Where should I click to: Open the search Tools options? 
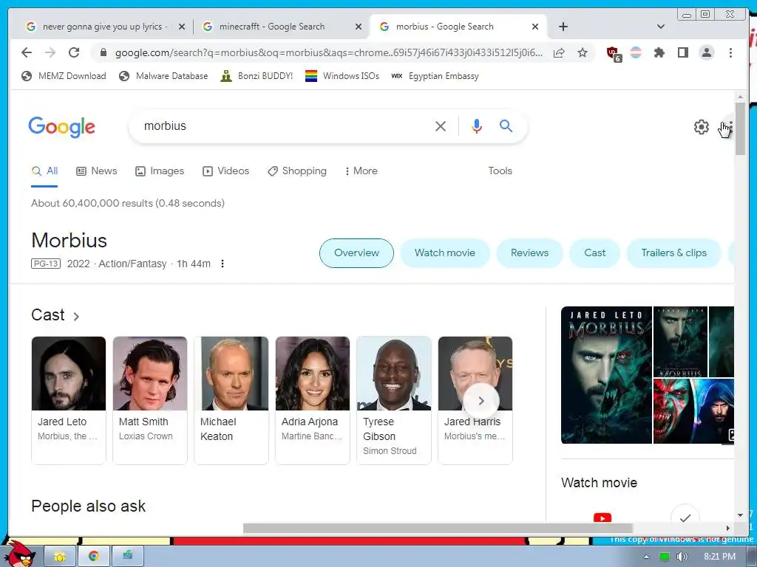pos(500,171)
